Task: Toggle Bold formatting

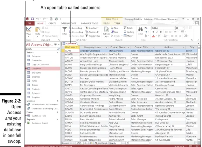Action: (x=153, y=32)
